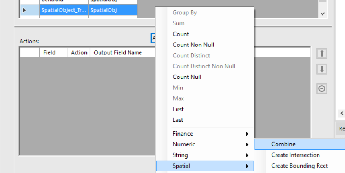The height and width of the screenshot is (173, 345).
Task: Choose Combine from the Spatial submenu
Action: click(283, 144)
